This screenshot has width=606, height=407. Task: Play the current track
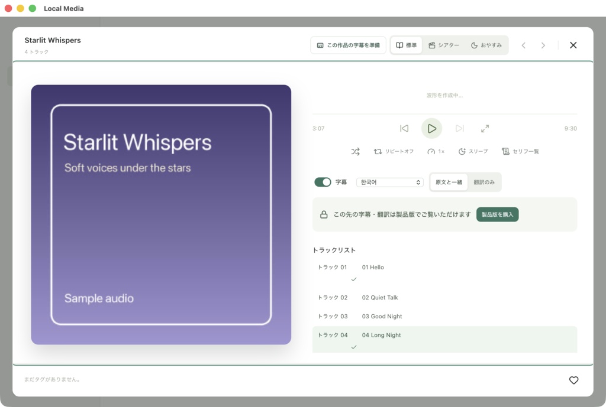click(431, 128)
